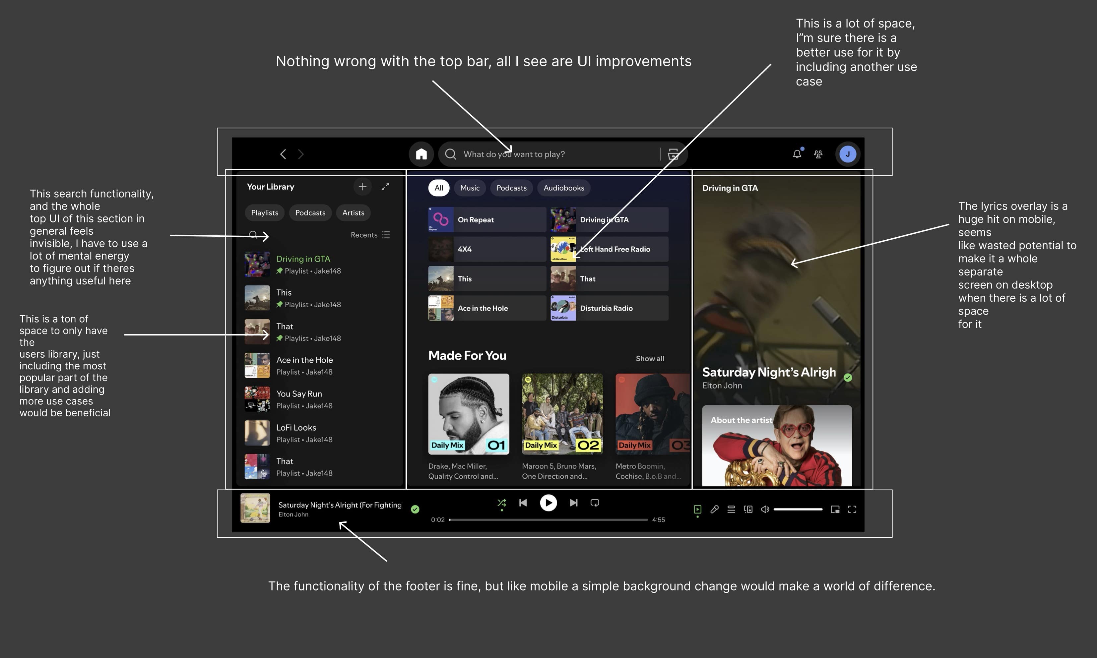
Task: Open the lyrics microphone icon
Action: coord(714,509)
